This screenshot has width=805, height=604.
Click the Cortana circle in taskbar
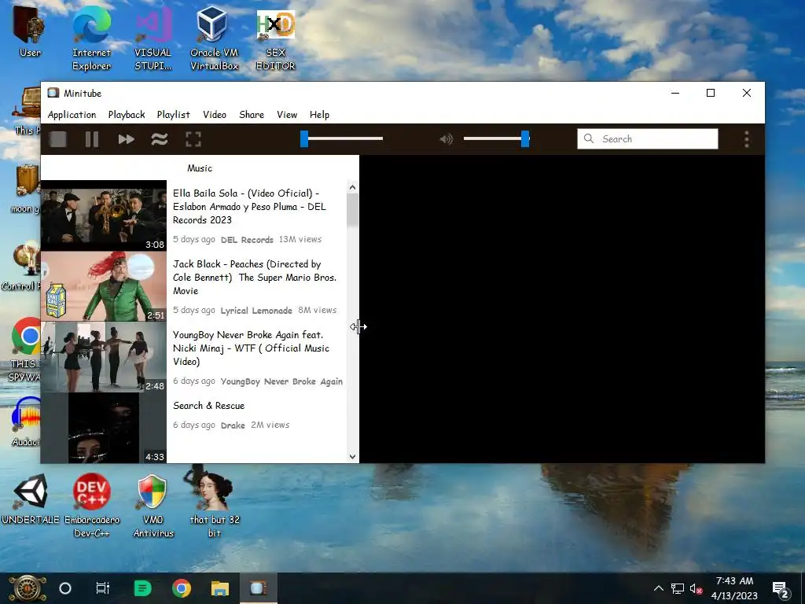pos(65,588)
